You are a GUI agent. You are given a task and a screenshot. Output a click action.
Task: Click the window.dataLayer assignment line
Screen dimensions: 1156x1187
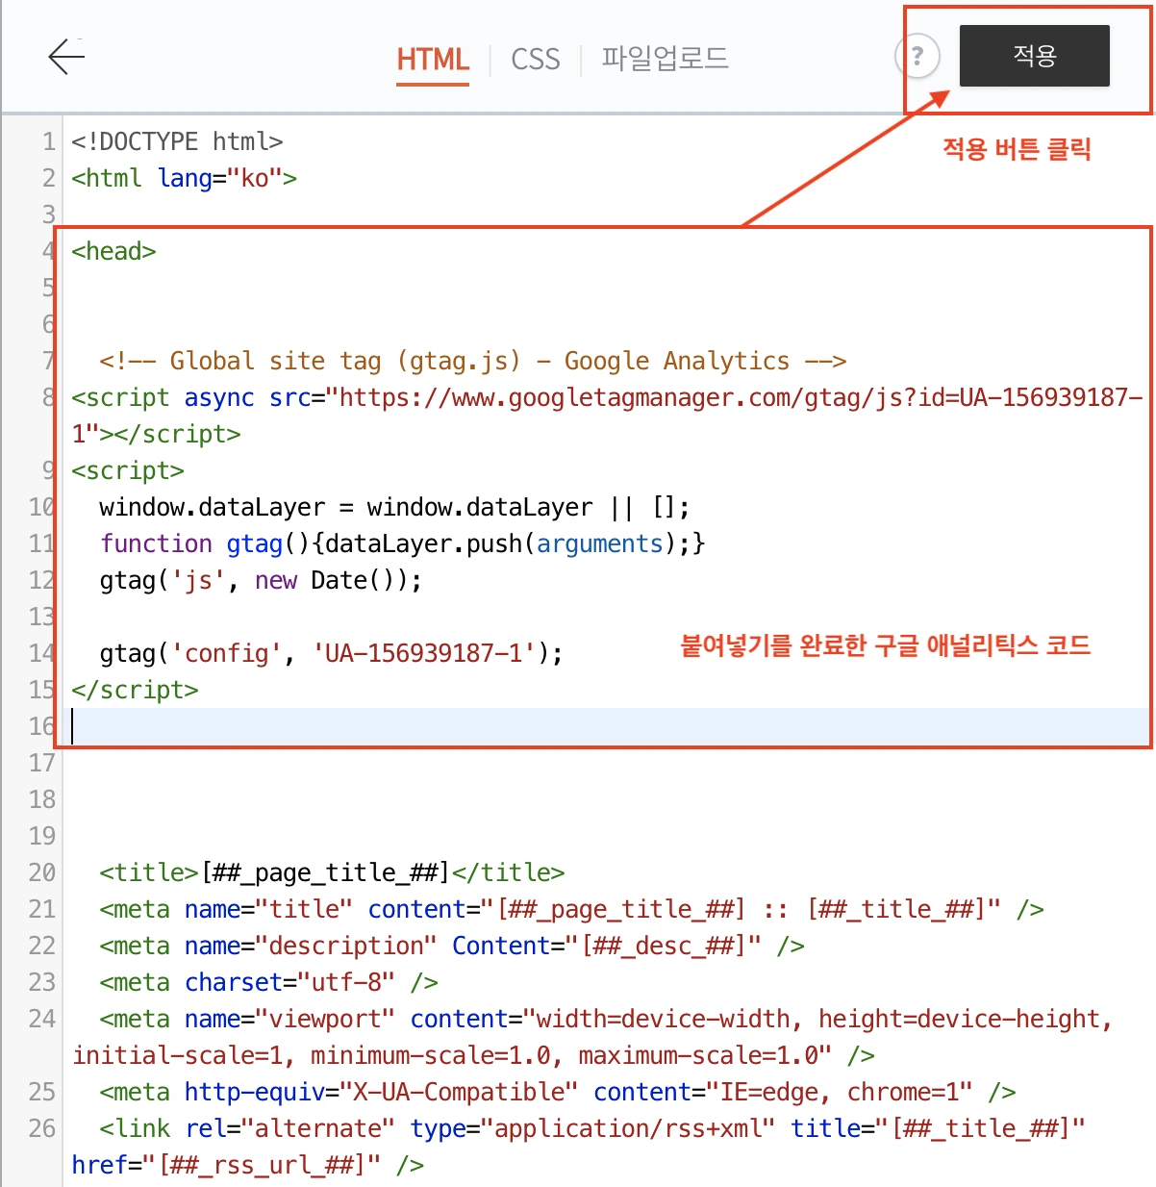[x=394, y=507]
